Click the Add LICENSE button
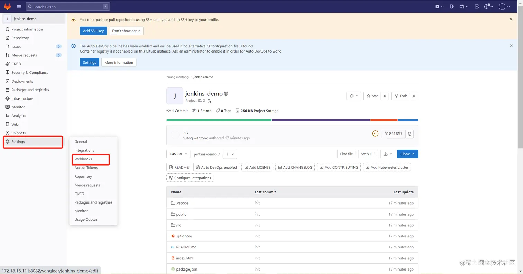This screenshot has width=523, height=274. 258,167
